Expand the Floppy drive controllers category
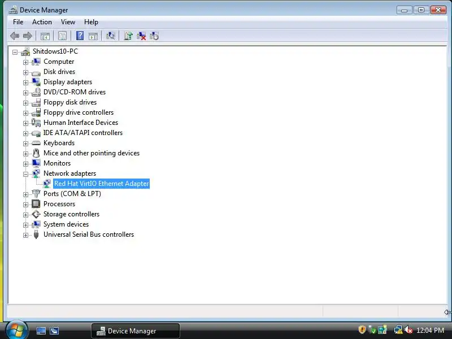The image size is (452, 339). (x=25, y=114)
